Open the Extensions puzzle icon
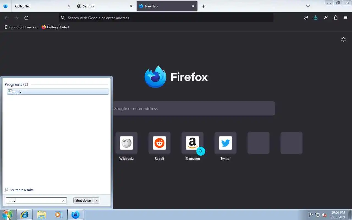 335,18
